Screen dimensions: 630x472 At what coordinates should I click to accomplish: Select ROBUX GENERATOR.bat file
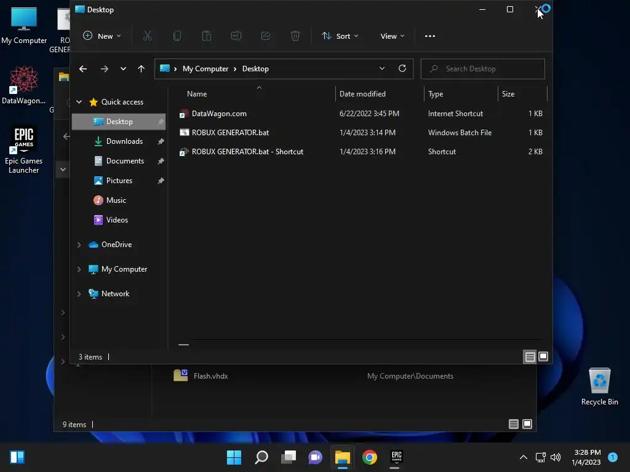(x=230, y=133)
